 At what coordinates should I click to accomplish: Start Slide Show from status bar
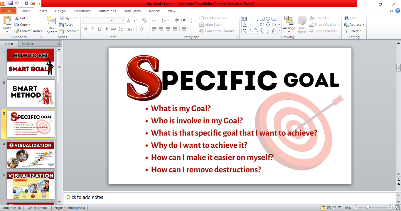340,208
